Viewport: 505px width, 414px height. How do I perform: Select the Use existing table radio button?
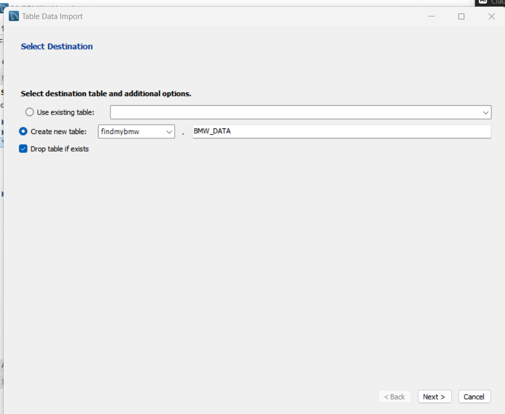point(29,112)
